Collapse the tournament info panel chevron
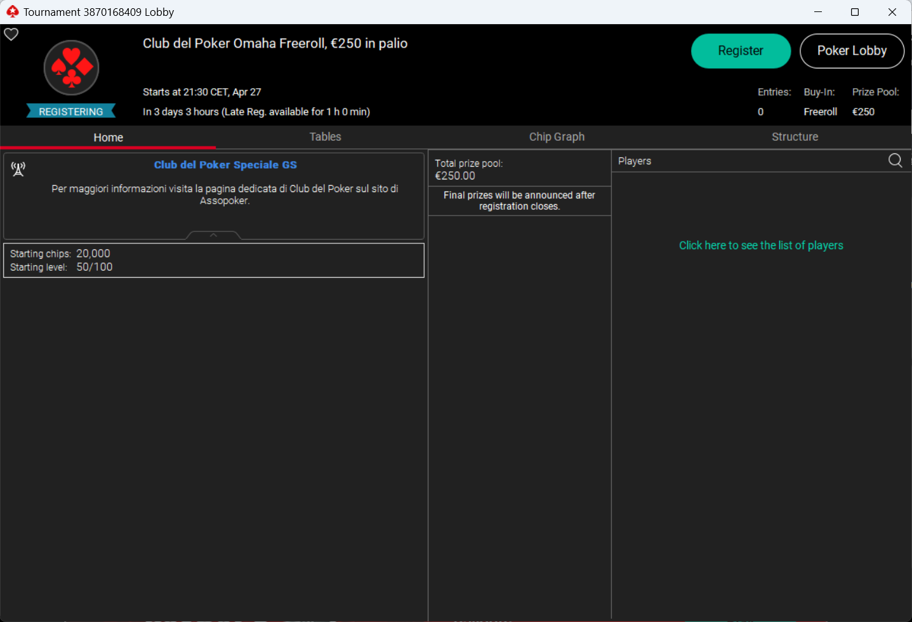The width and height of the screenshot is (912, 622). (x=214, y=235)
